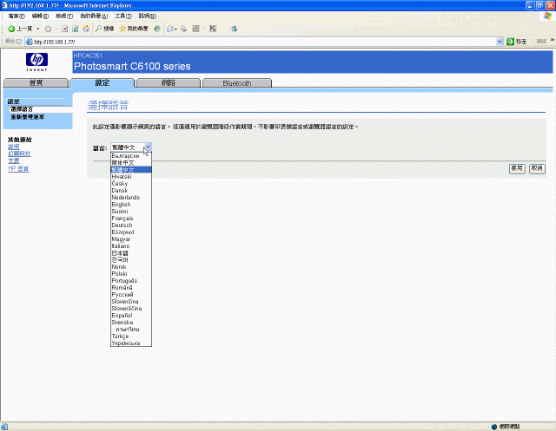Choose English from language list
Viewport: 556px width, 431px height.
(131, 205)
